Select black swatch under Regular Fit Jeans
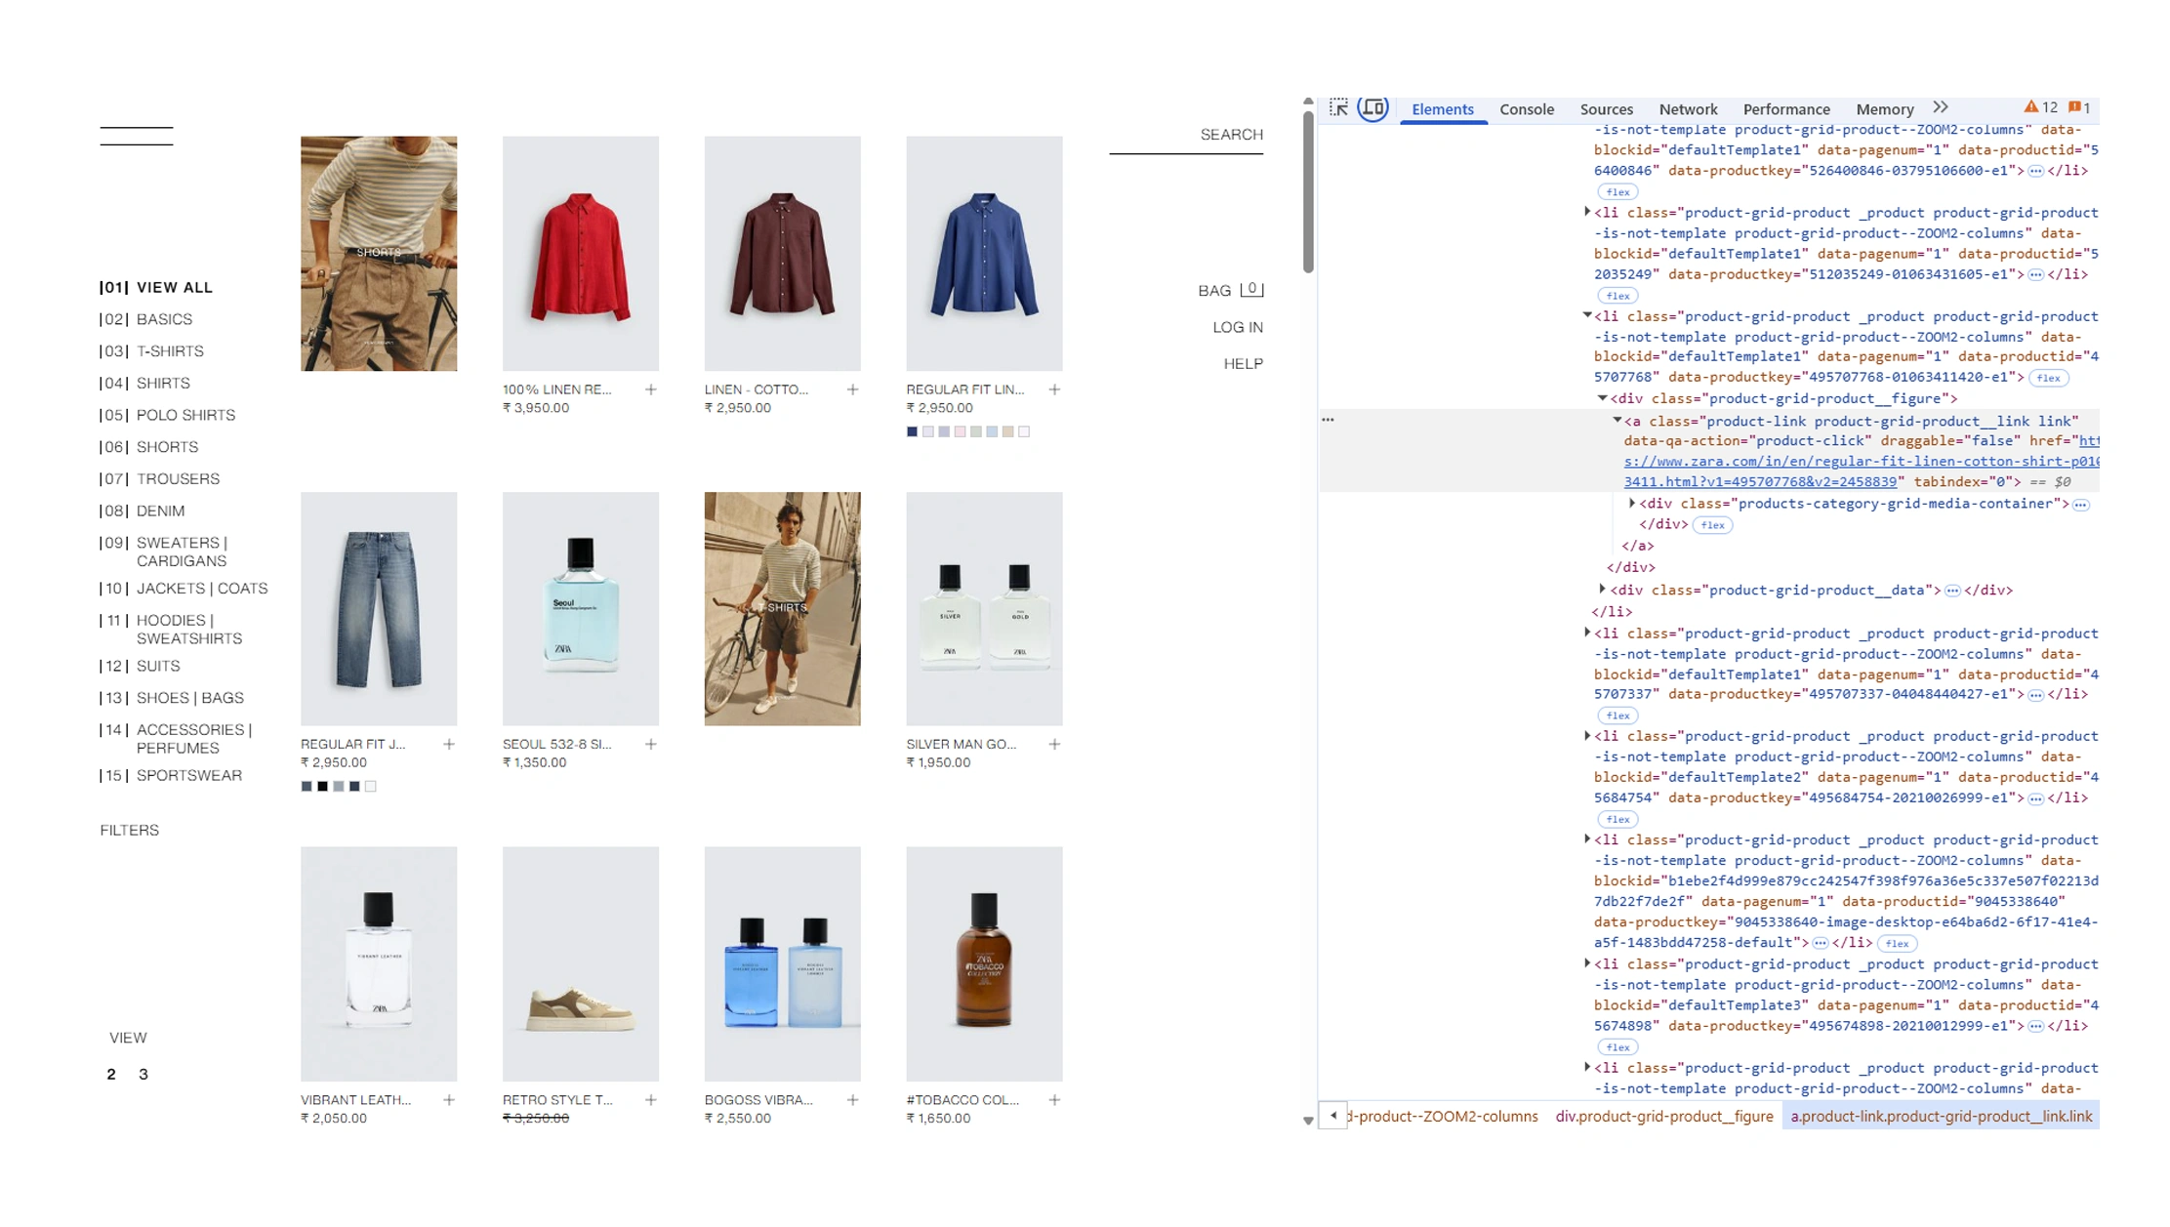Screen dimensions: 2170x1227 pos(323,786)
